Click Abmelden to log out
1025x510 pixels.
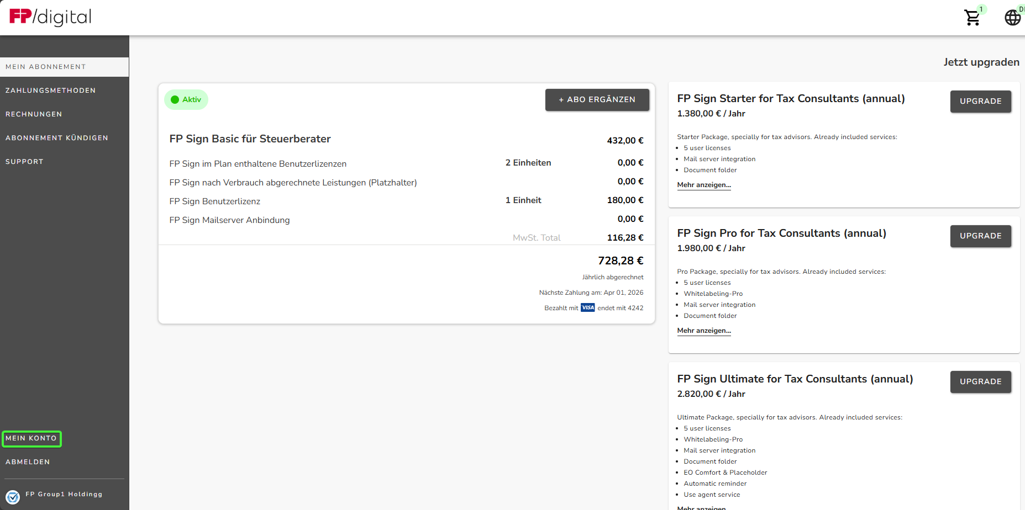click(x=28, y=462)
